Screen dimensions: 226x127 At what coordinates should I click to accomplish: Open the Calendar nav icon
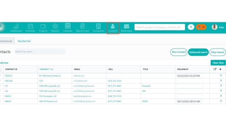tap(67, 26)
